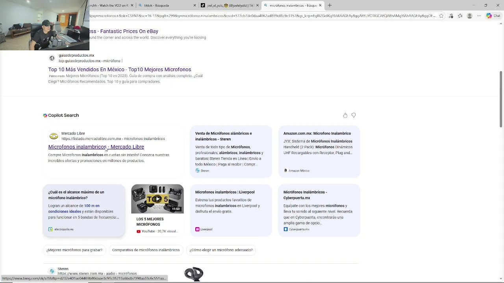
Task: Select '¿Cómo elegir un micrófono adecuado?' chip
Action: point(221,250)
